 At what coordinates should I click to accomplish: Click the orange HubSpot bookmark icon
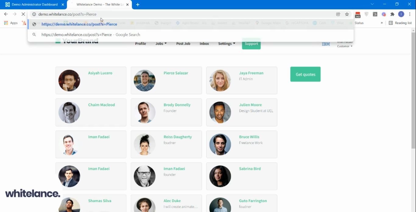[x=24, y=23]
